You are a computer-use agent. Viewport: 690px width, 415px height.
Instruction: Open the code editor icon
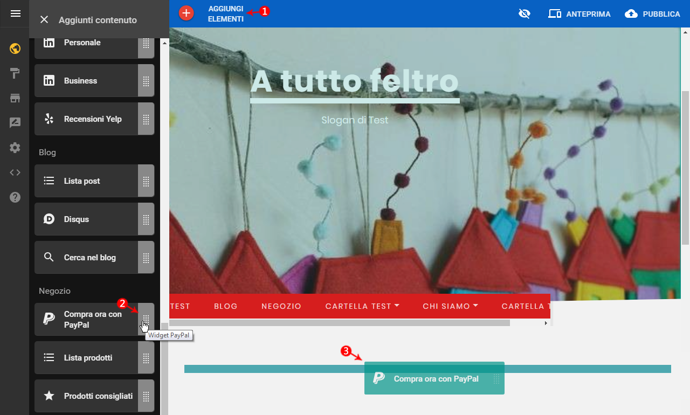pyautogui.click(x=15, y=172)
